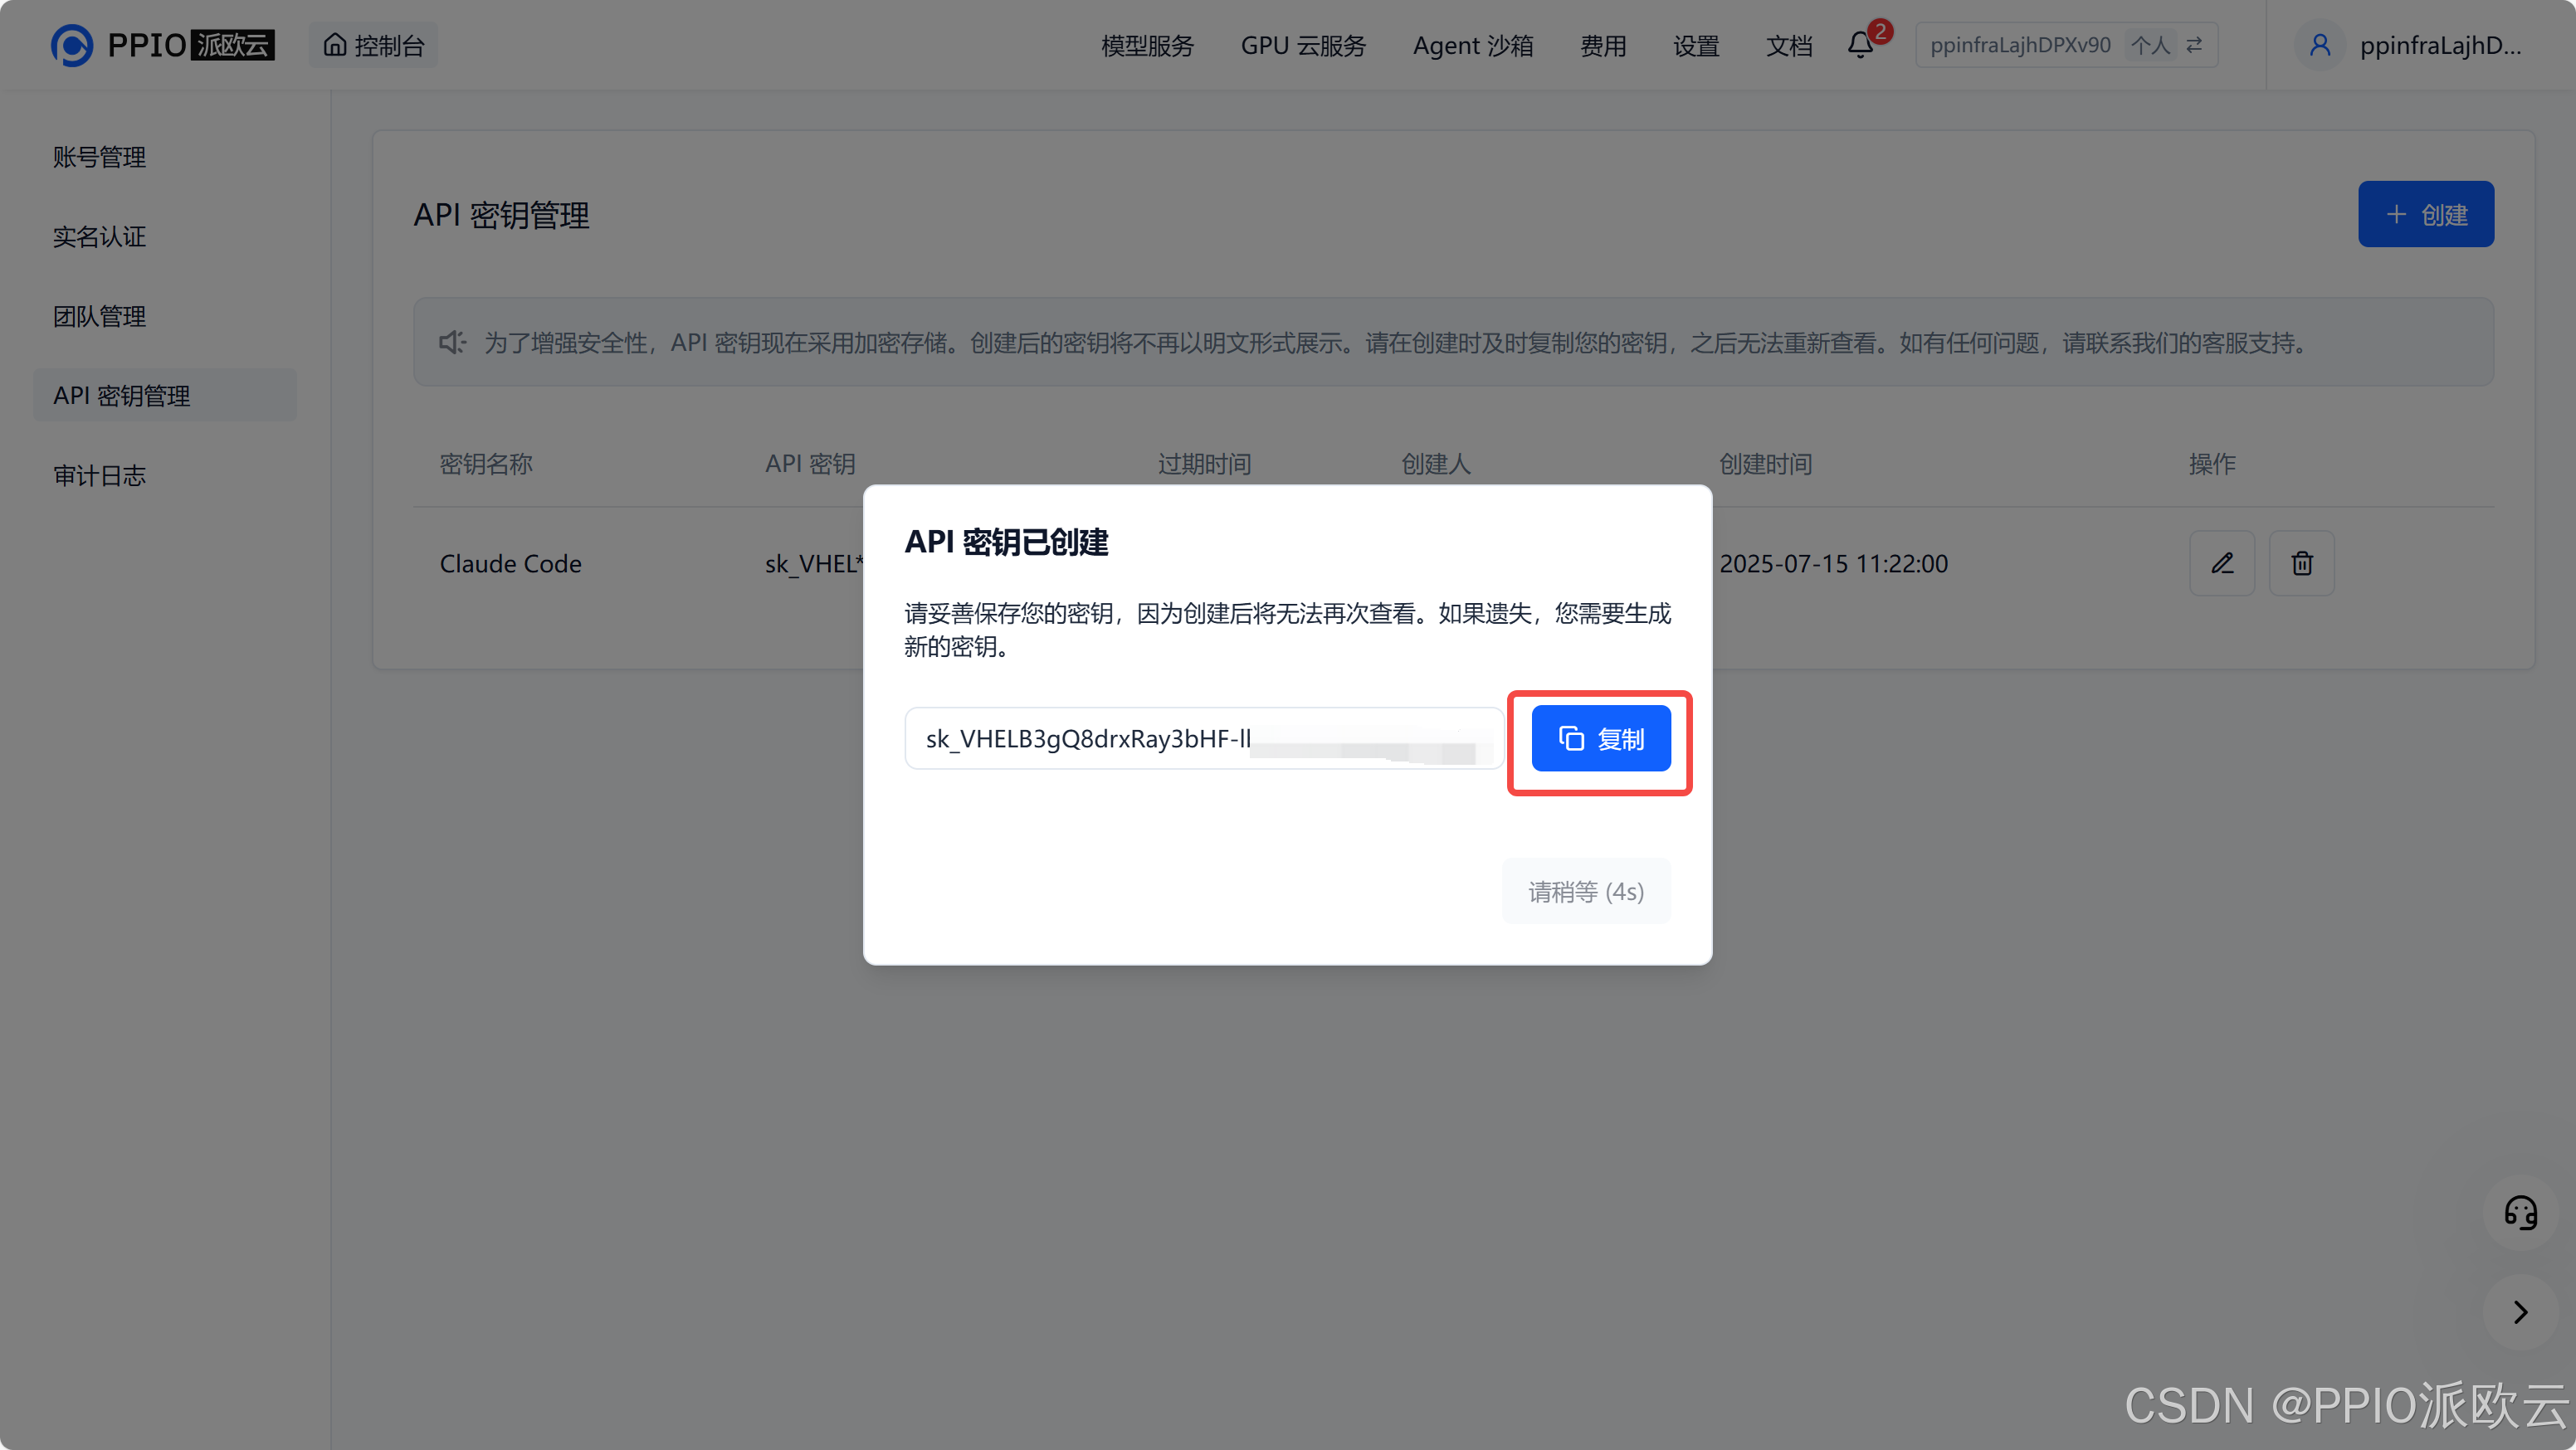
Task: Click the + 创建 button
Action: [x=2425, y=214]
